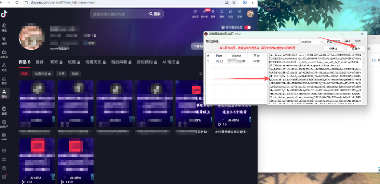The width and height of the screenshot is (380, 184).
Task: Click the help icon beside 保存登录信息
Action: coord(223,27)
